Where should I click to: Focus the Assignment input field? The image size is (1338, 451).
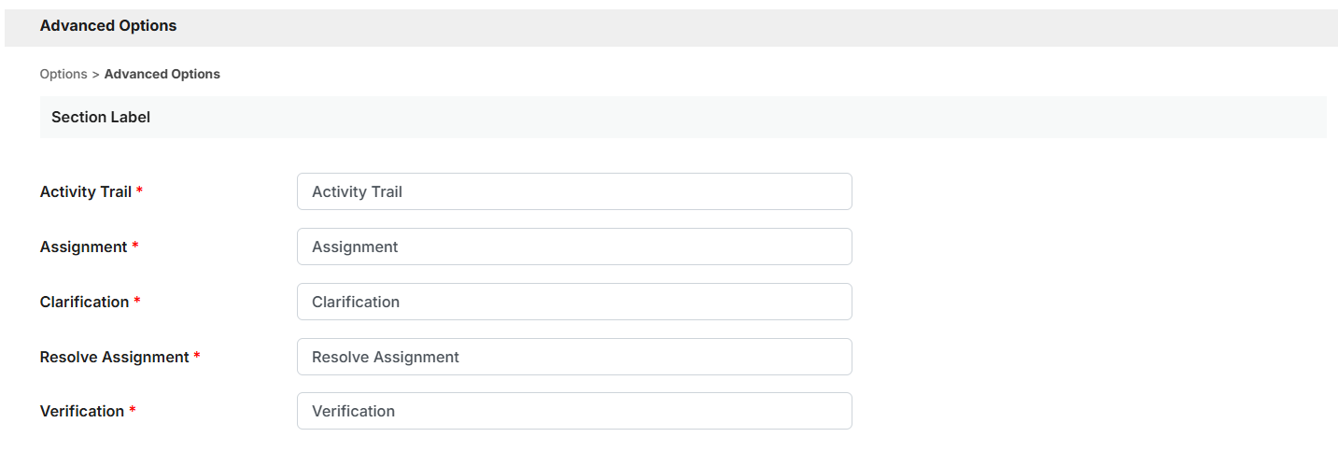(574, 247)
